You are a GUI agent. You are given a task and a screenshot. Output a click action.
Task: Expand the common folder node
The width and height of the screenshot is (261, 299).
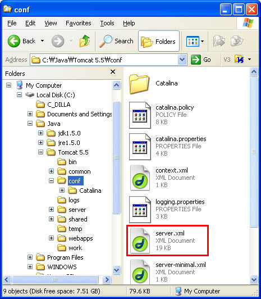click(51, 171)
